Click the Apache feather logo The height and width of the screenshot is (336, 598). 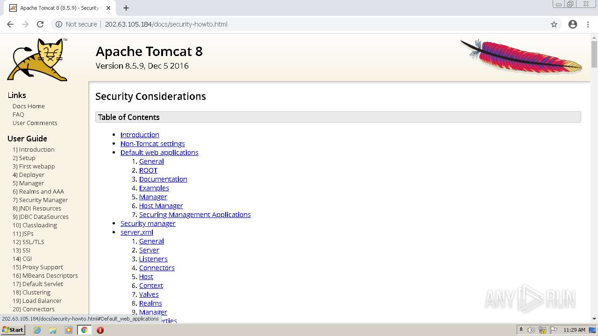(x=521, y=56)
